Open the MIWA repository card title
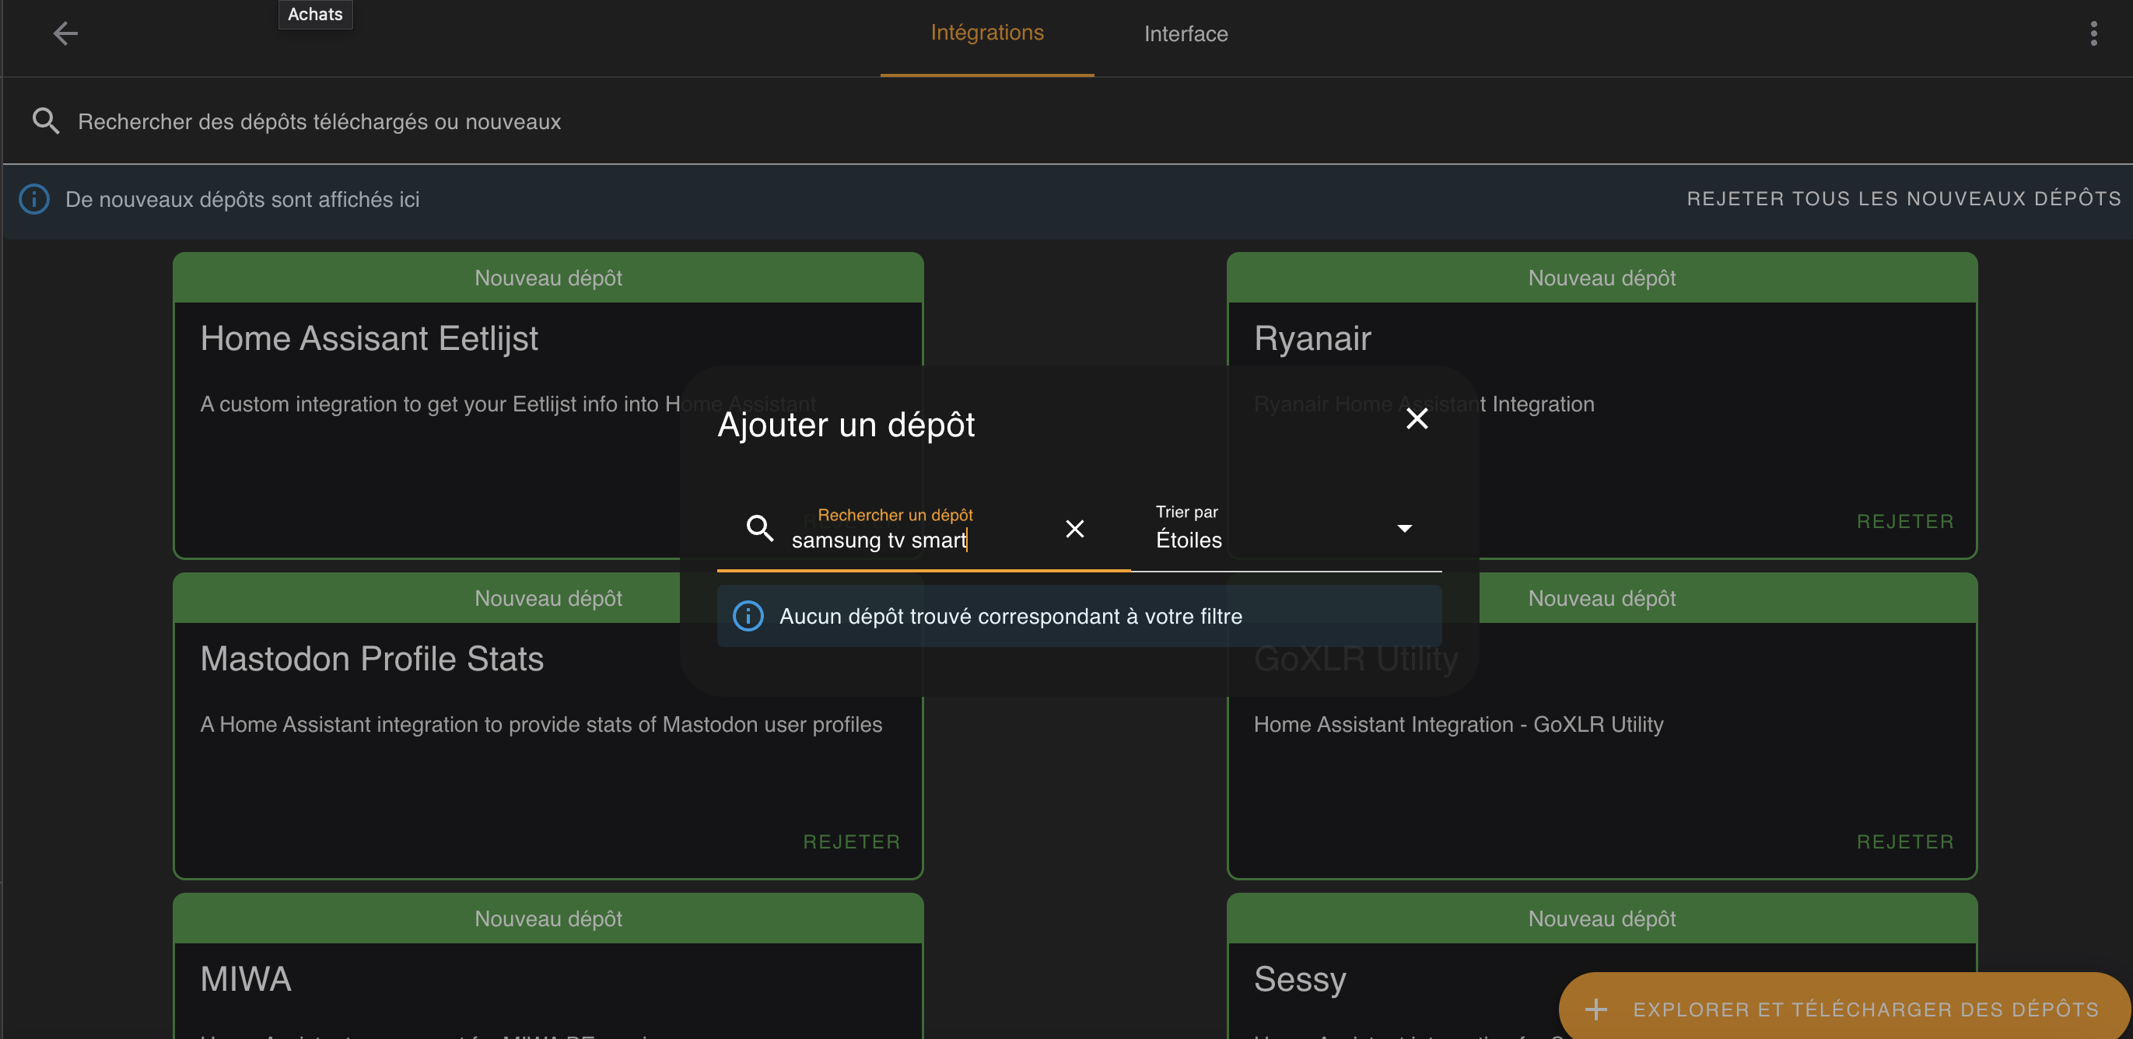 pos(245,978)
